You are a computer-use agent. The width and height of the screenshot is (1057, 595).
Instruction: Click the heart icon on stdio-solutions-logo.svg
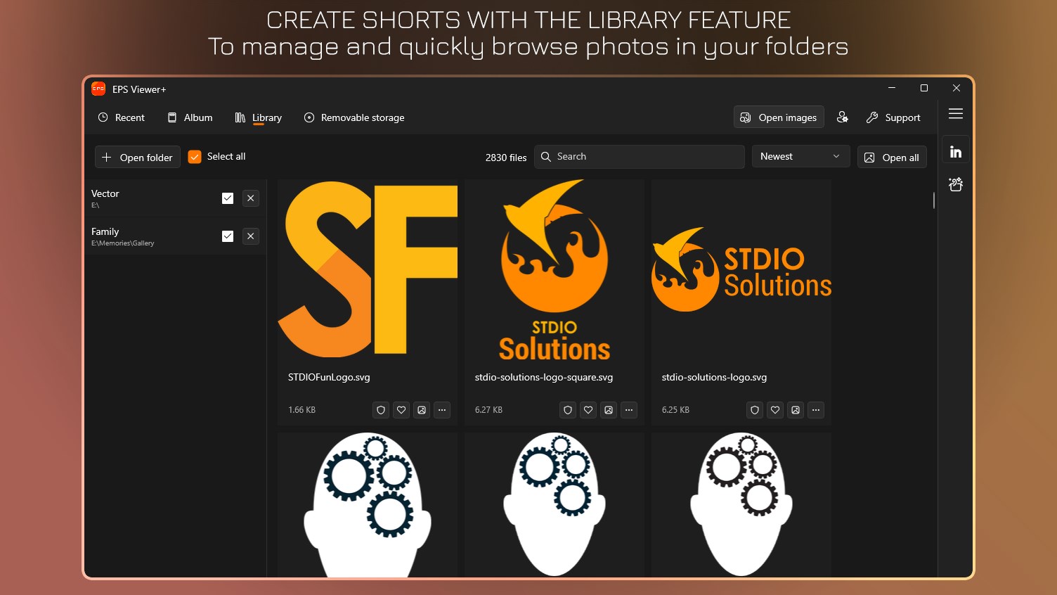coord(775,410)
